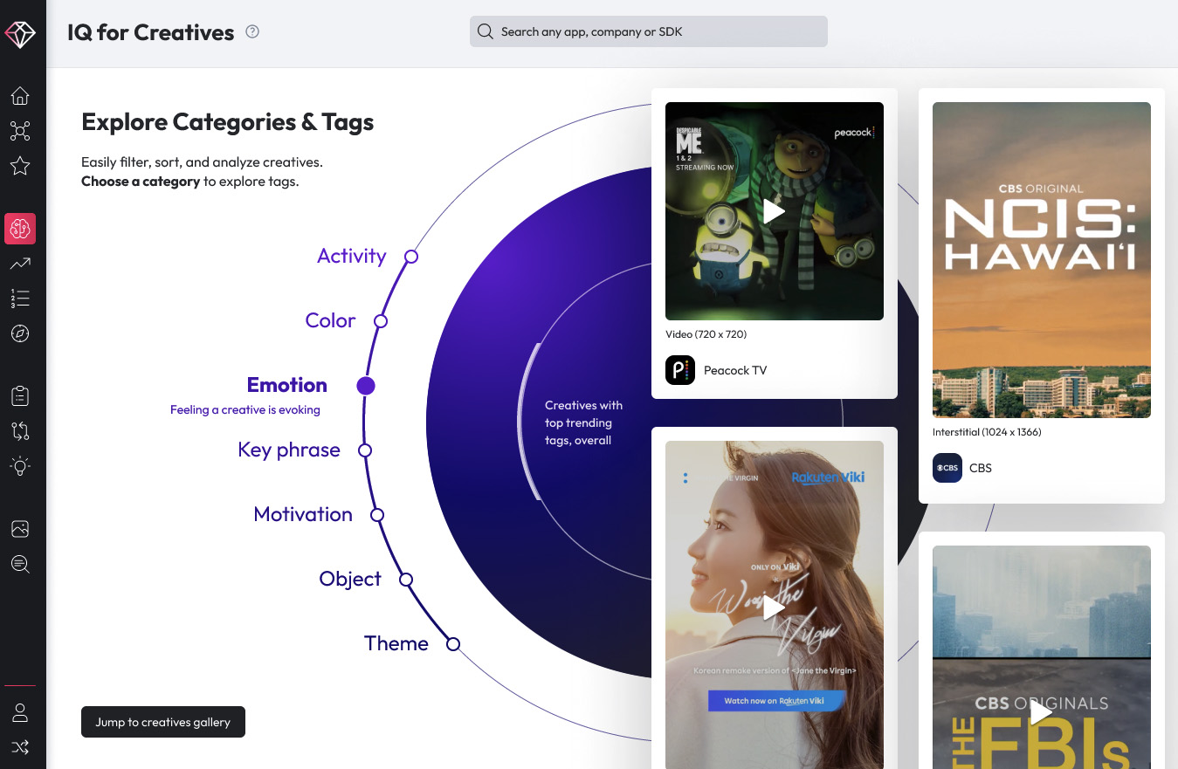Click the 'Video (720 x 720)' label
This screenshot has width=1178, height=769.
point(706,334)
